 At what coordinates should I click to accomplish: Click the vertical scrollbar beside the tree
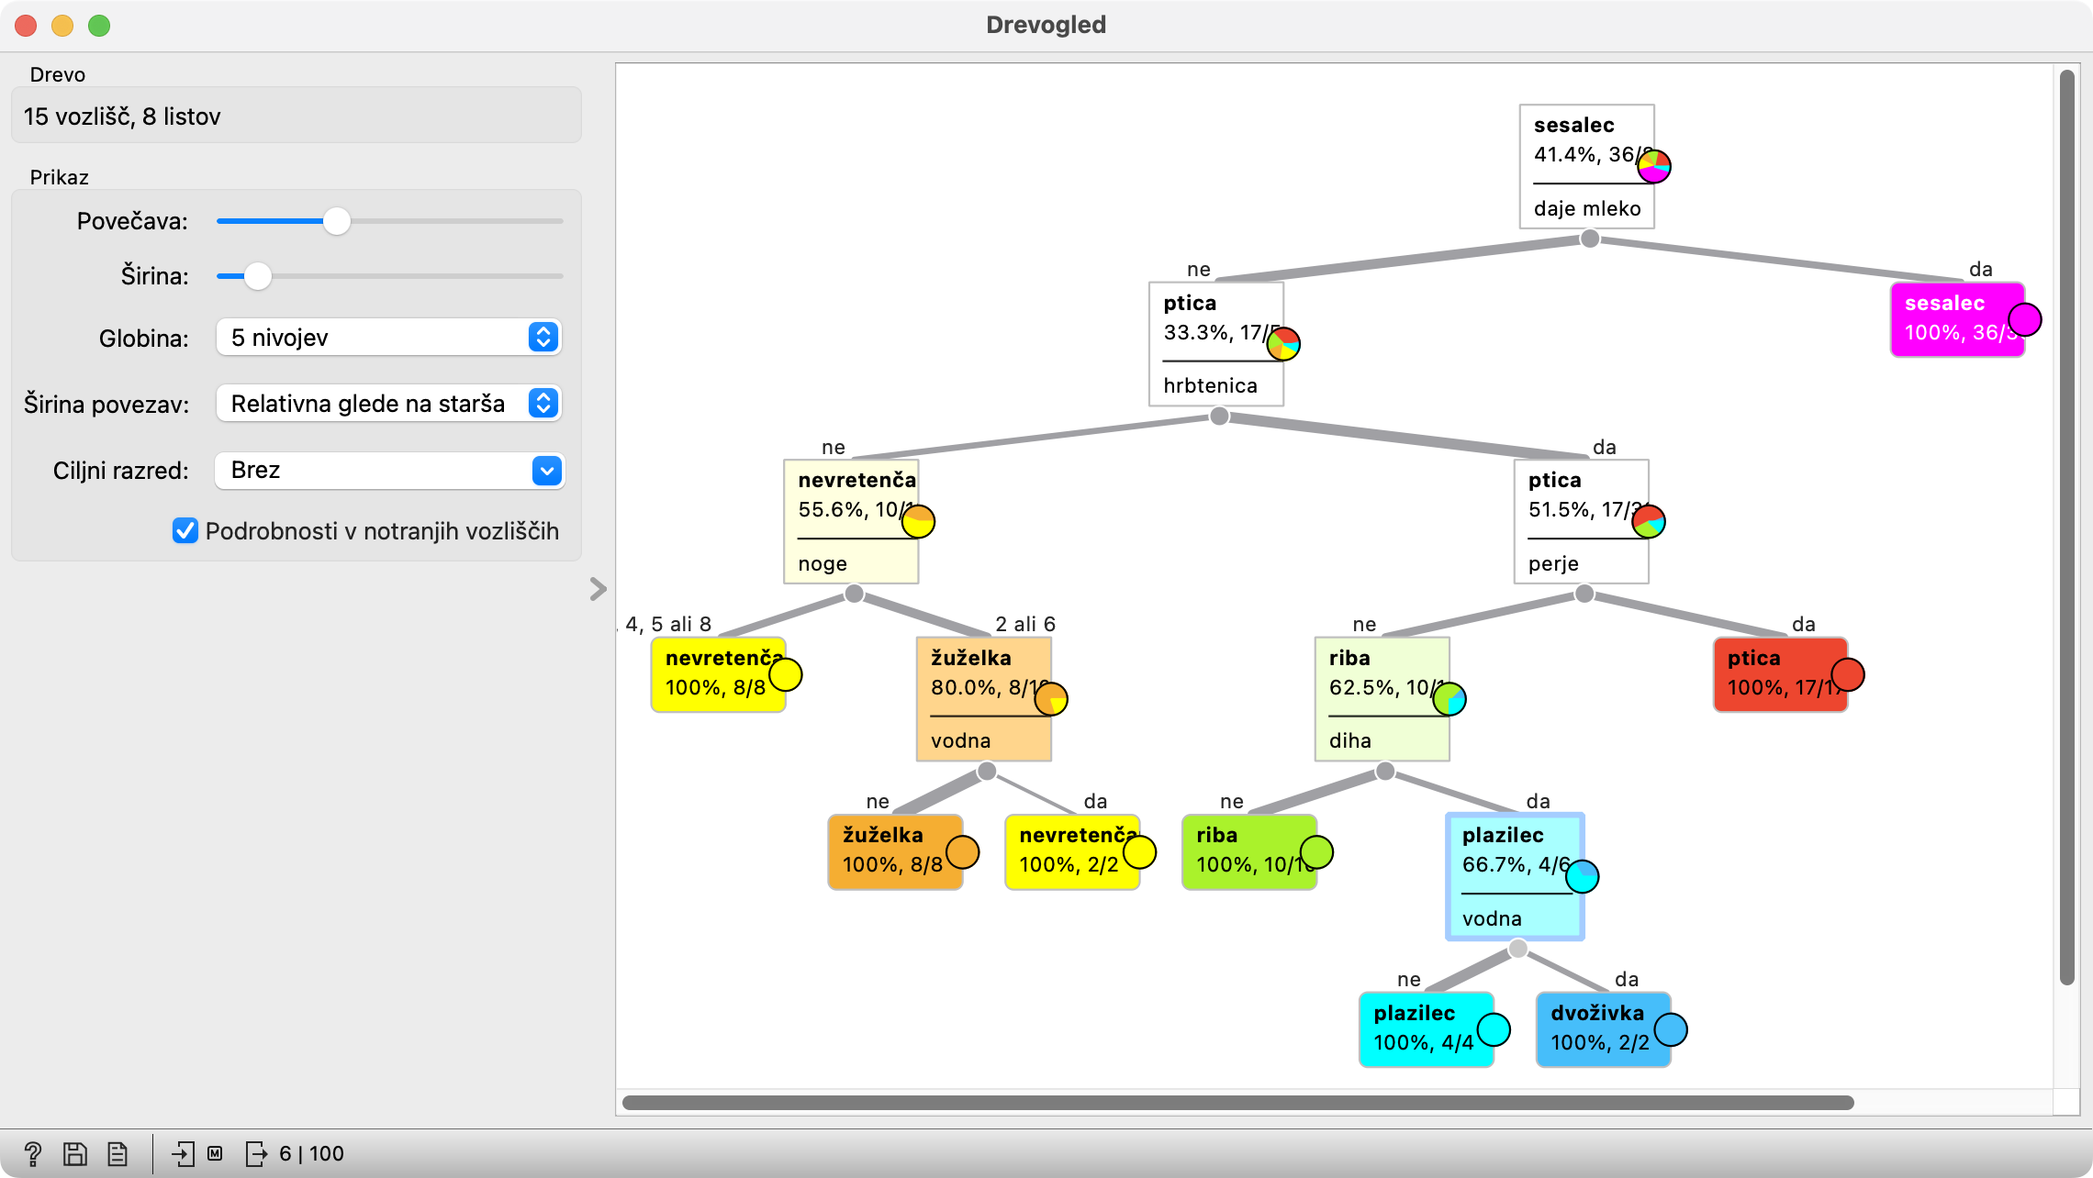tap(2066, 528)
